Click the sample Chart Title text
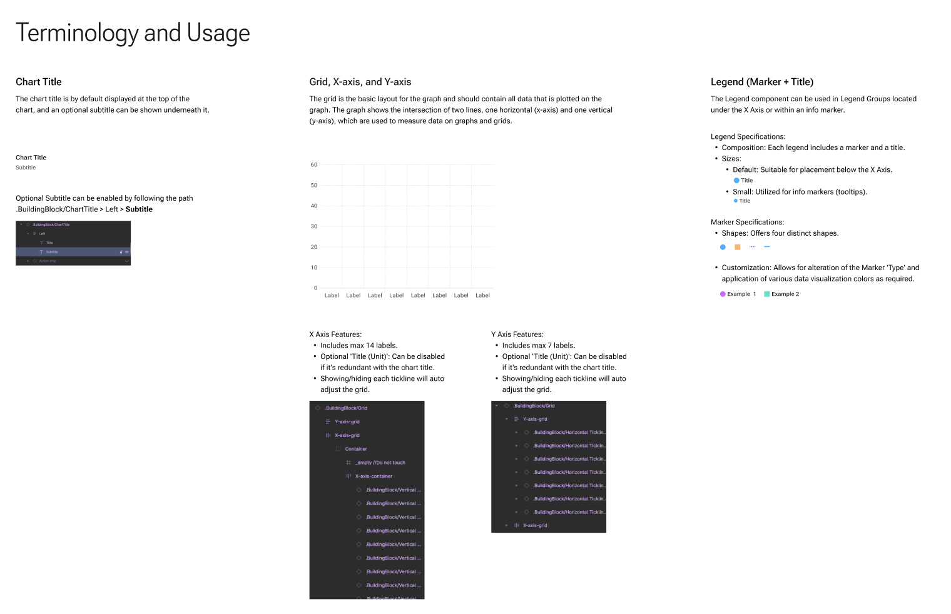This screenshot has width=951, height=614. (x=31, y=158)
